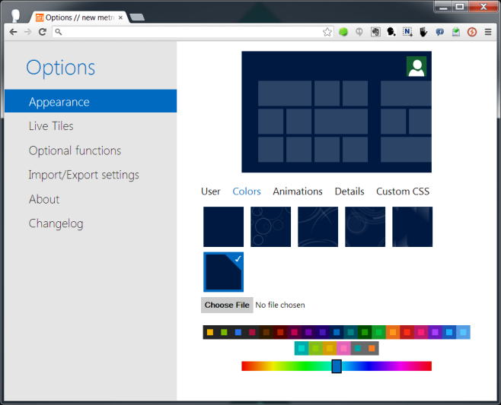Click the user avatar icon in preview
Viewport: 501px width, 405px height.
point(416,67)
